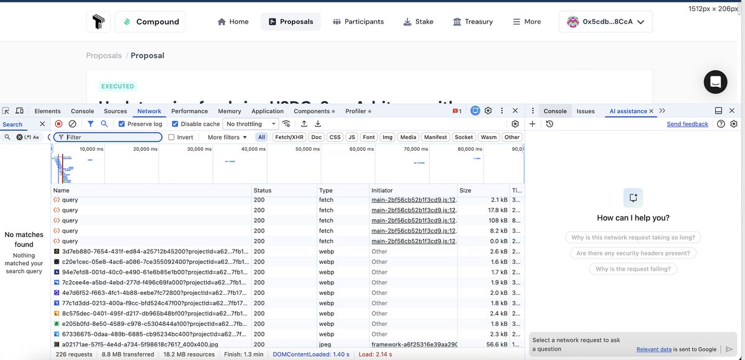Open the throttling dropdown
Viewport: 745px width, 360px height.
(x=251, y=124)
